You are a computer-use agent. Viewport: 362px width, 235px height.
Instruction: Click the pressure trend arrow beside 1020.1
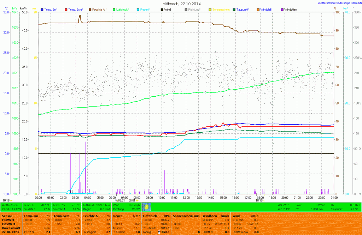[158, 232]
